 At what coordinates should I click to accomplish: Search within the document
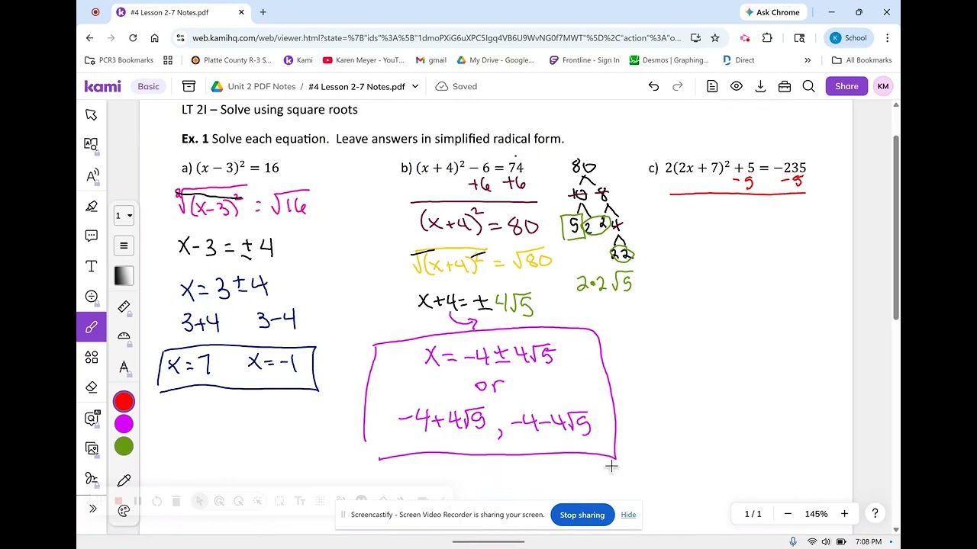(x=808, y=86)
